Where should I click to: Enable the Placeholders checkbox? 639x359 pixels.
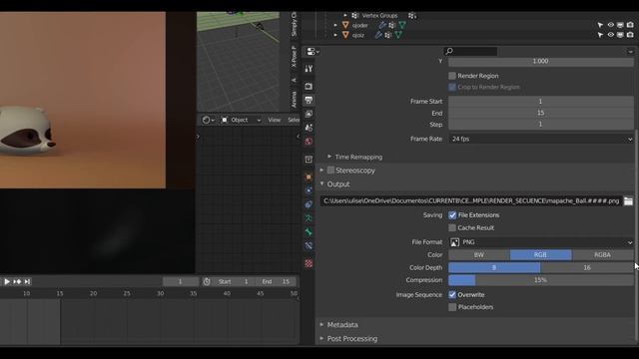(x=452, y=307)
